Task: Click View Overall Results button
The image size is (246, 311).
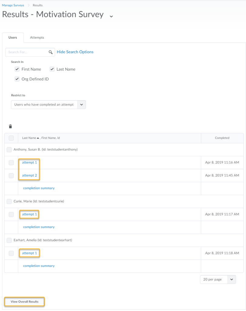Action: click(x=25, y=302)
